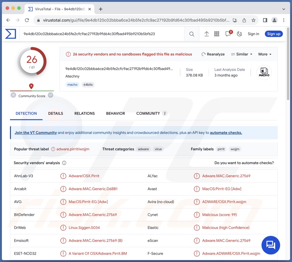292x262 pixels.
Task: Expand the Similar dropdown
Action: (x=241, y=54)
